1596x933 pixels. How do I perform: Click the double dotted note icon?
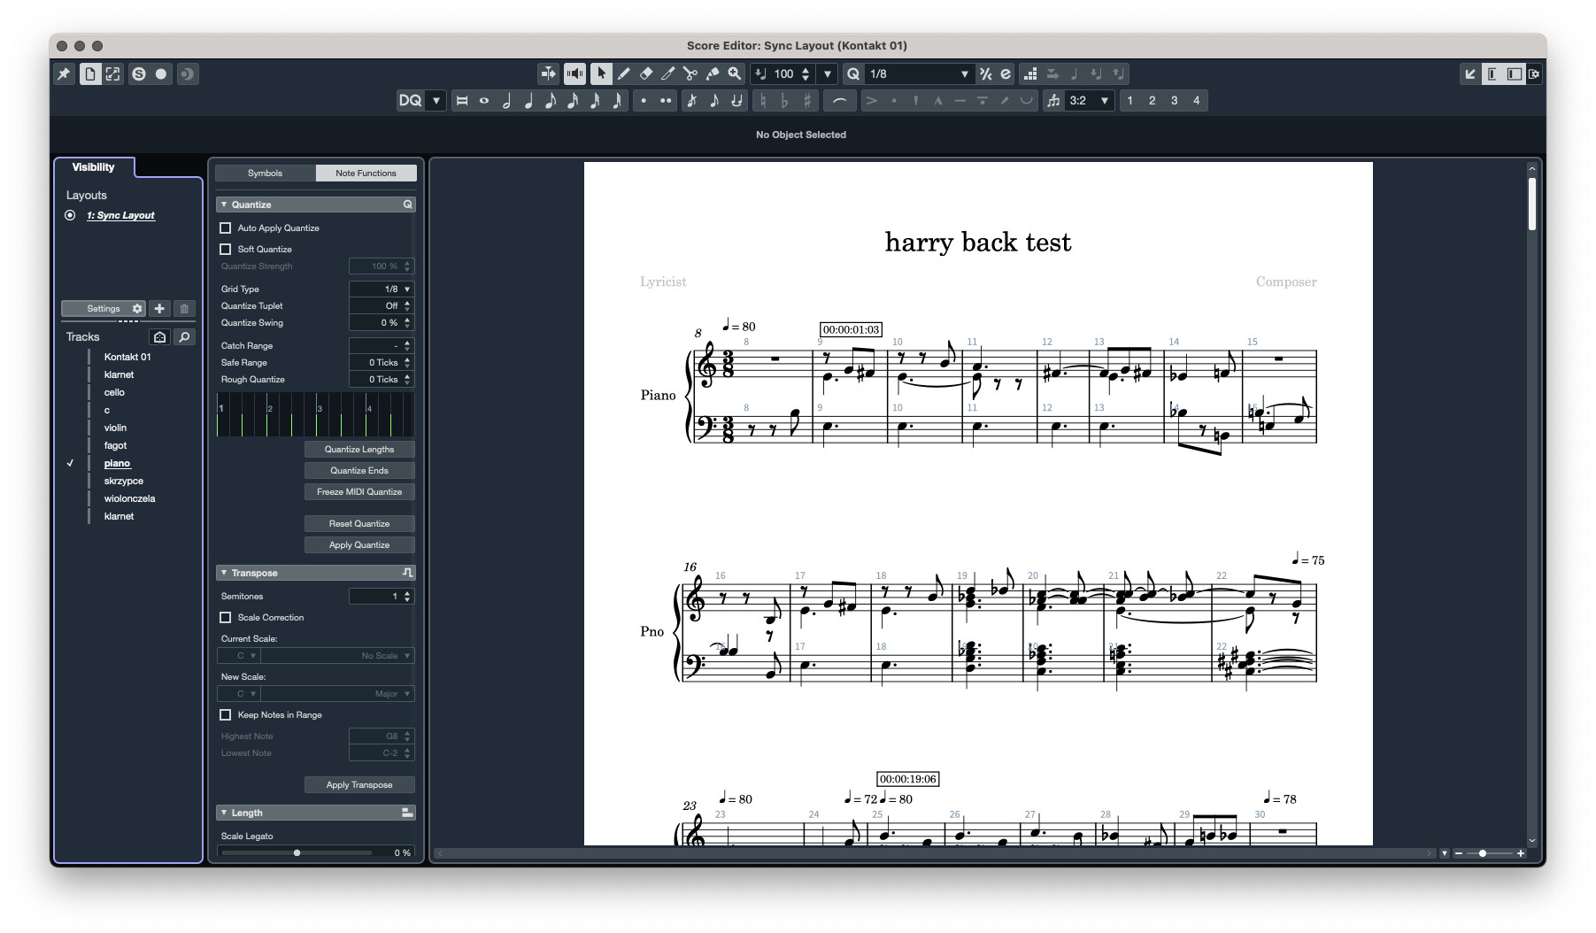(666, 100)
